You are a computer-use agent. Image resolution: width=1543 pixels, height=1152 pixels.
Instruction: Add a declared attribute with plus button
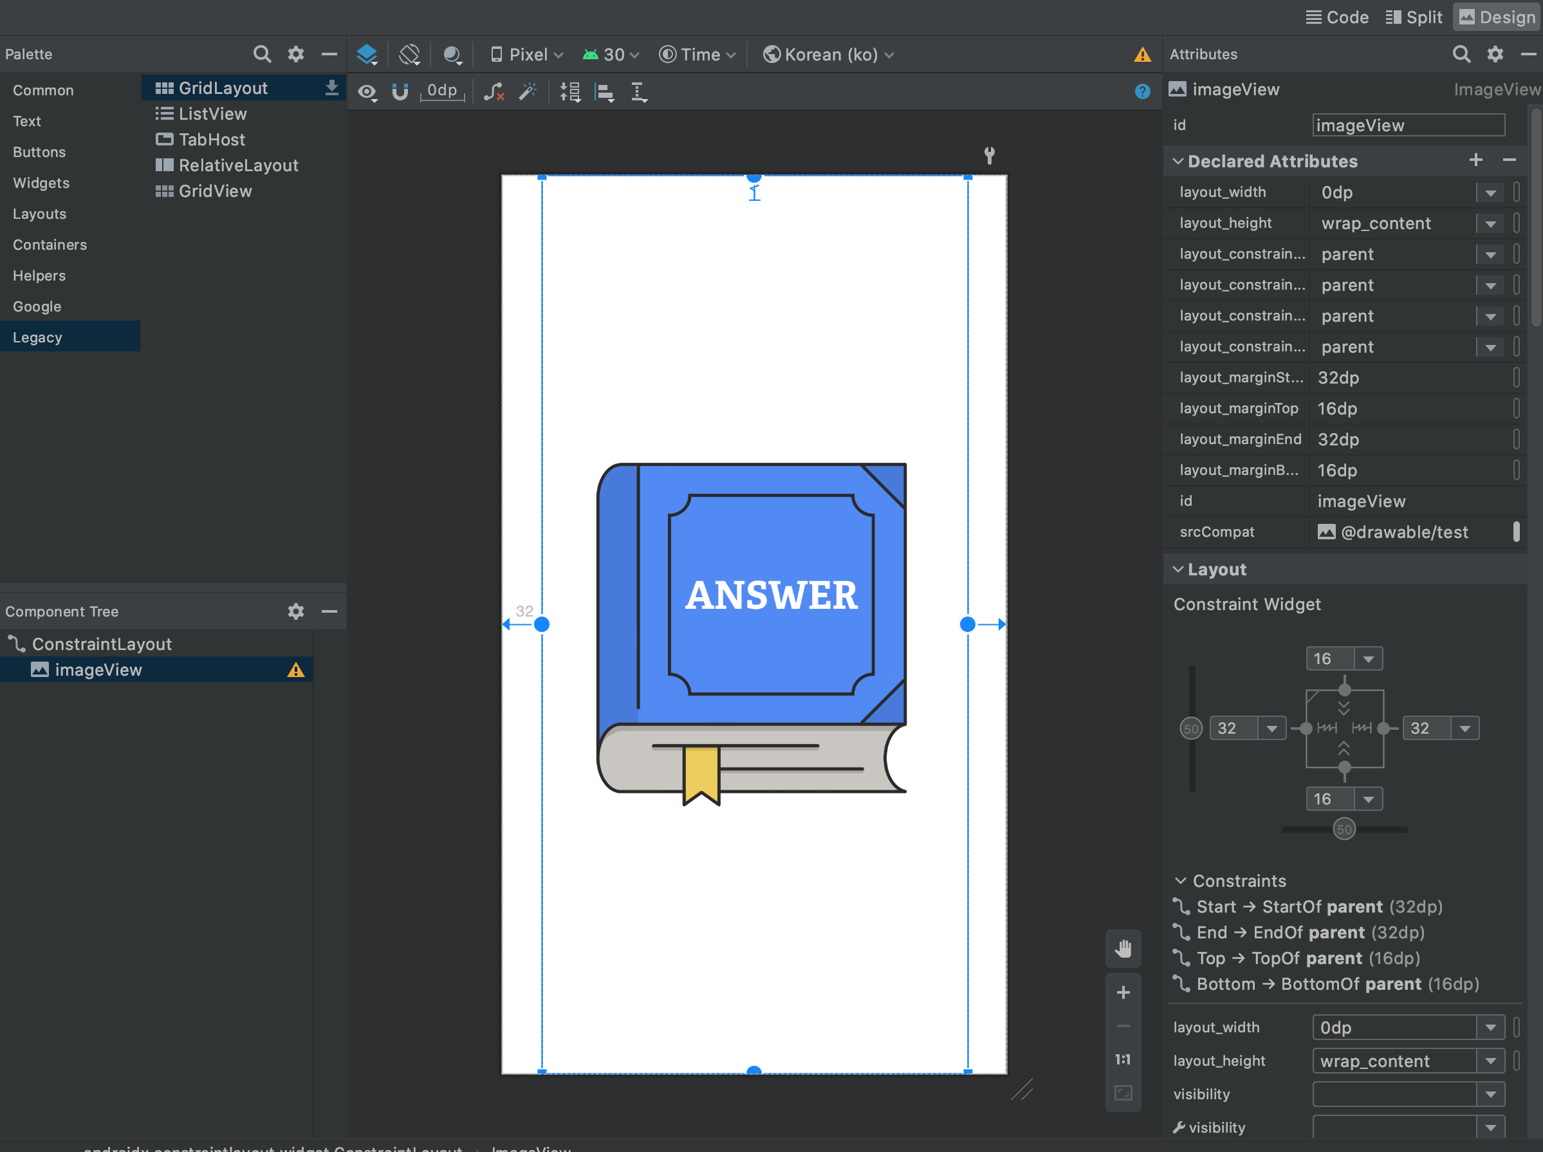click(x=1475, y=160)
